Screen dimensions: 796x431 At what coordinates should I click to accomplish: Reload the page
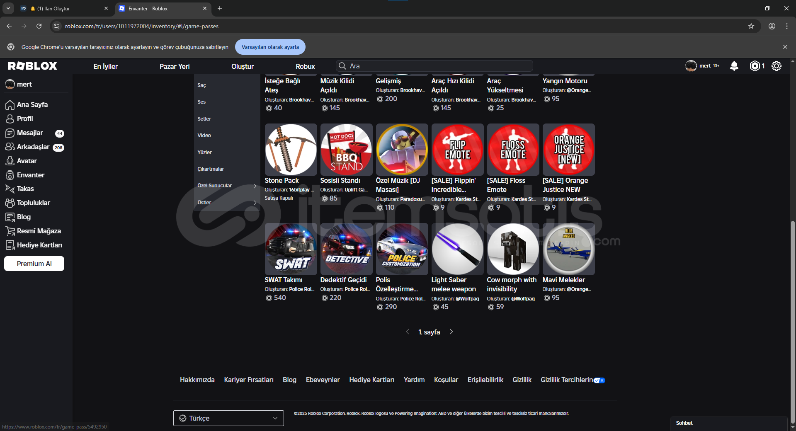click(x=39, y=26)
